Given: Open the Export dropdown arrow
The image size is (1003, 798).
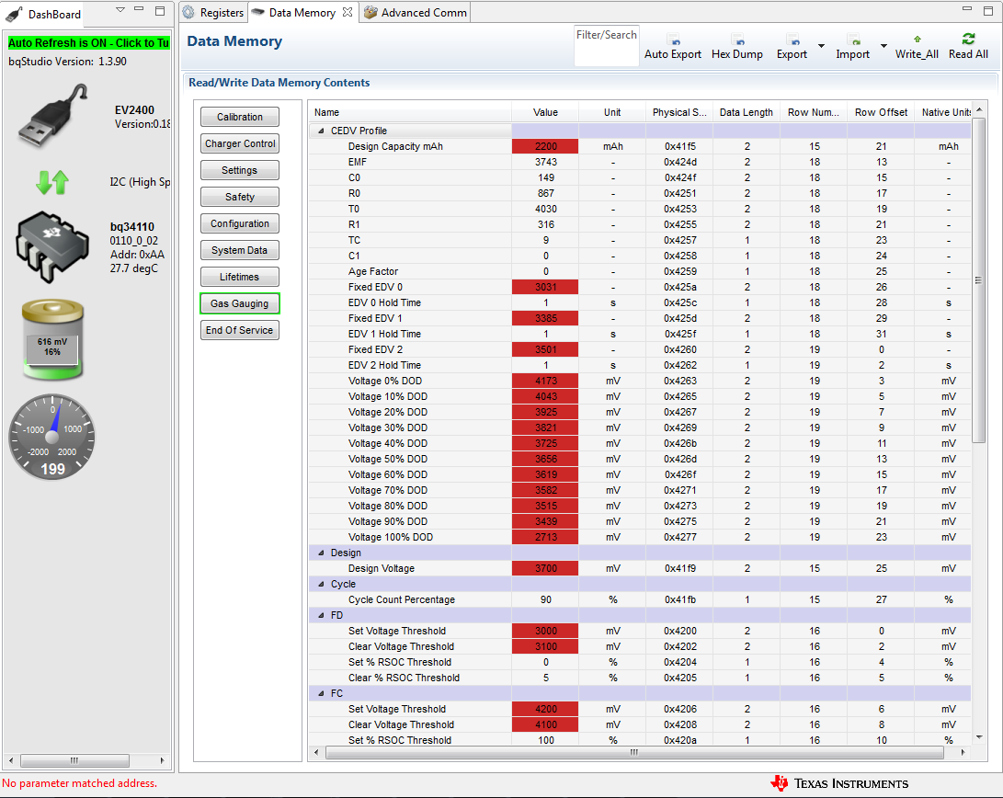Looking at the screenshot, I should tap(821, 45).
